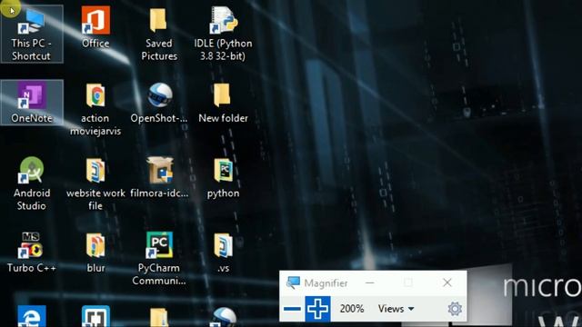Open the python folder icon
The image size is (582, 327).
[224, 171]
